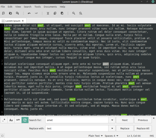The height and width of the screenshot is (138, 156).
Task: Toggle match entire word option
Action: coord(18,120)
